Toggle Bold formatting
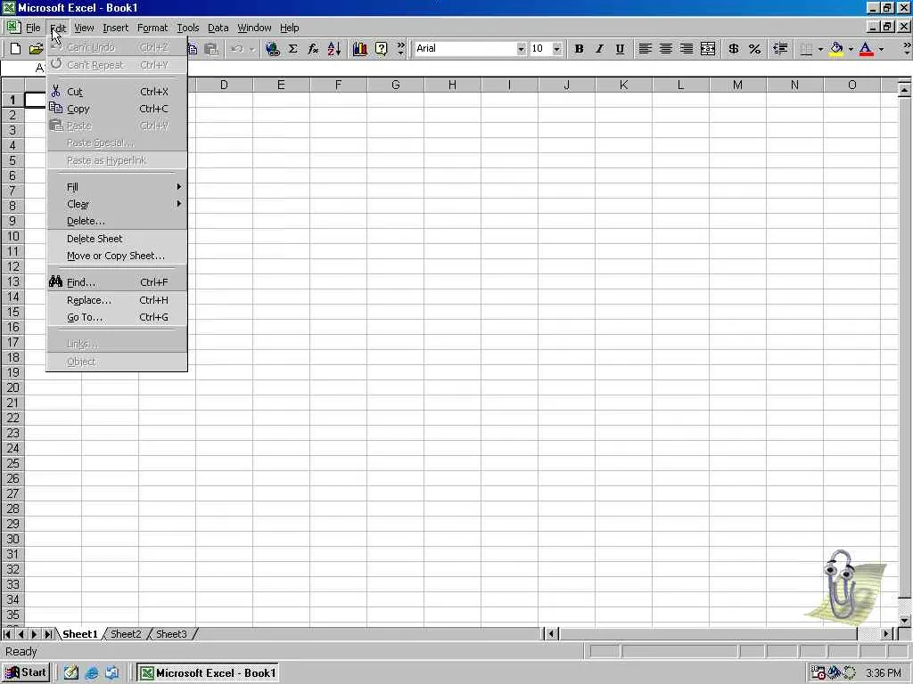Image resolution: width=913 pixels, height=684 pixels. point(579,49)
